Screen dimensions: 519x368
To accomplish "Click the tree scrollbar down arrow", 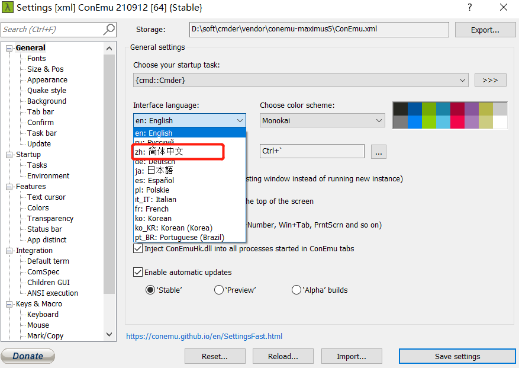I will click(x=109, y=334).
